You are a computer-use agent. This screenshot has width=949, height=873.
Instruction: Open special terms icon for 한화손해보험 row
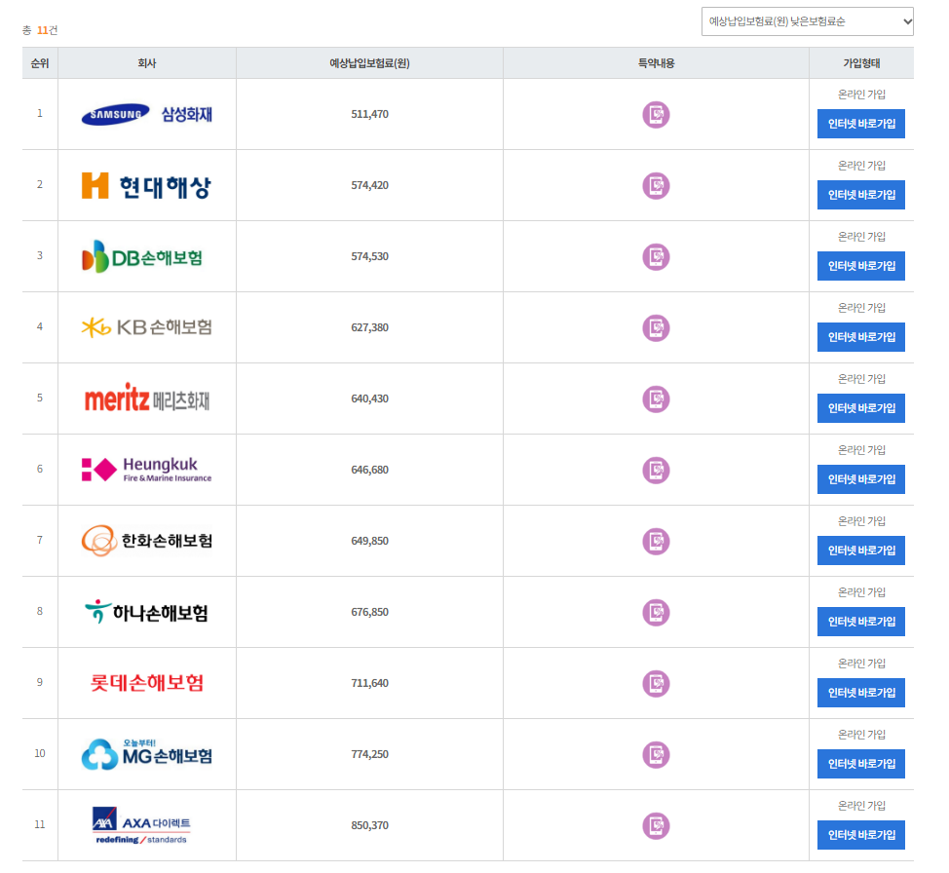(656, 542)
